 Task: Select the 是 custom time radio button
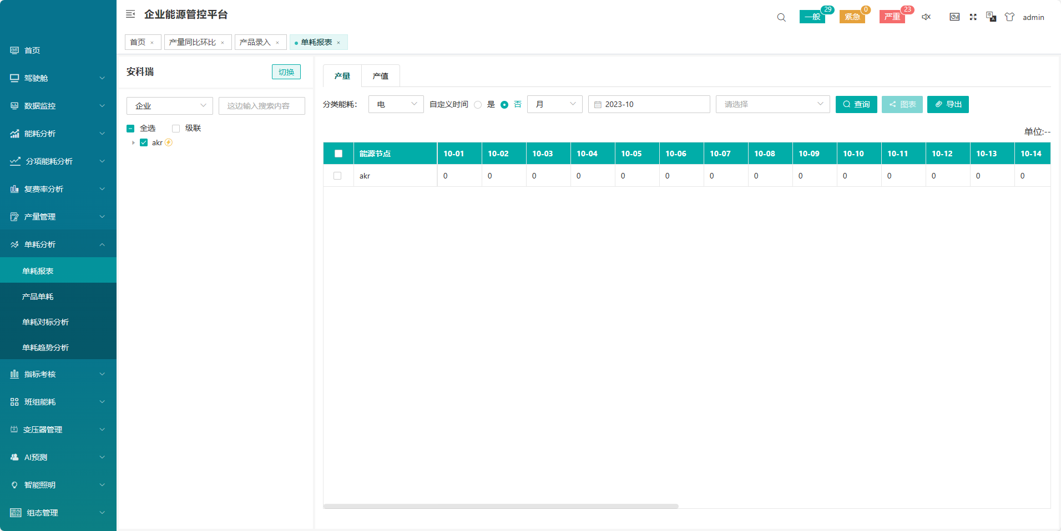(478, 105)
